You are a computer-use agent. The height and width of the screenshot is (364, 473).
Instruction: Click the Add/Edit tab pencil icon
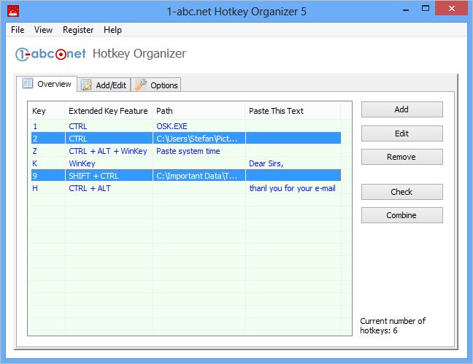[86, 85]
